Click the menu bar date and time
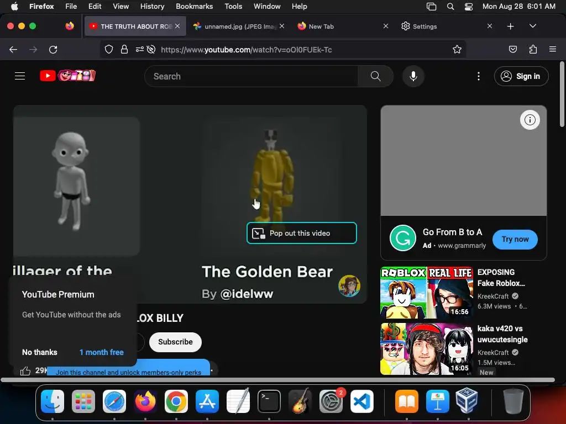This screenshot has height=424, width=566. (518, 7)
